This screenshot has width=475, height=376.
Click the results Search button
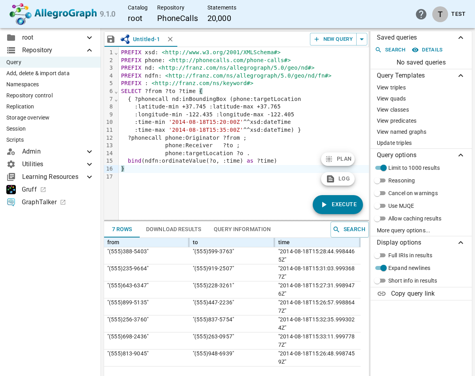[350, 230]
